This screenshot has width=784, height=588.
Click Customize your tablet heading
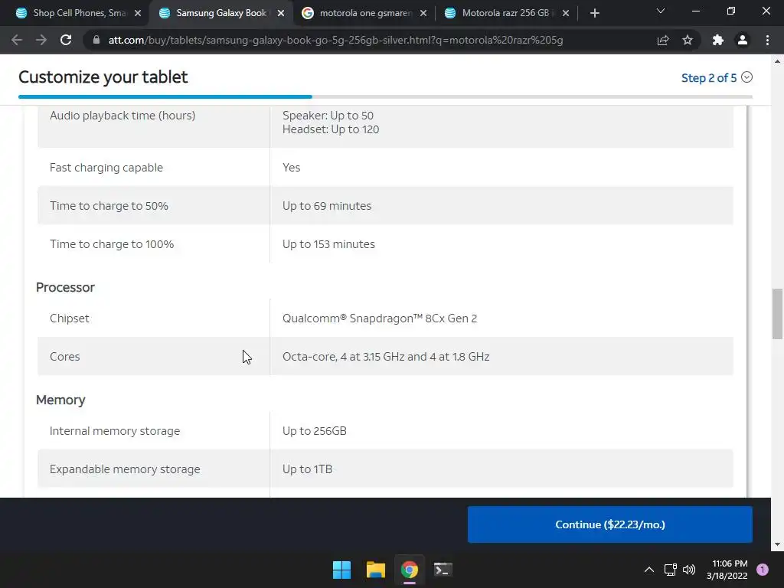point(103,77)
